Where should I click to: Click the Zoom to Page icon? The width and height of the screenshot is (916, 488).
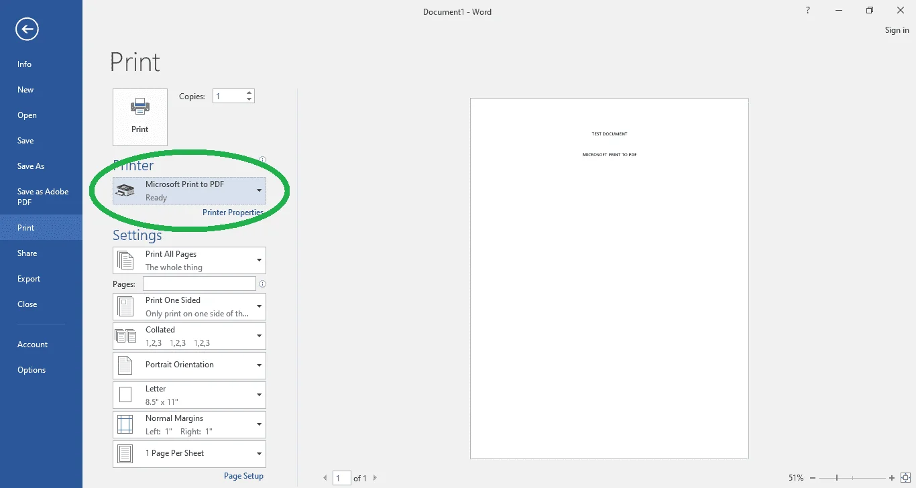tap(904, 478)
